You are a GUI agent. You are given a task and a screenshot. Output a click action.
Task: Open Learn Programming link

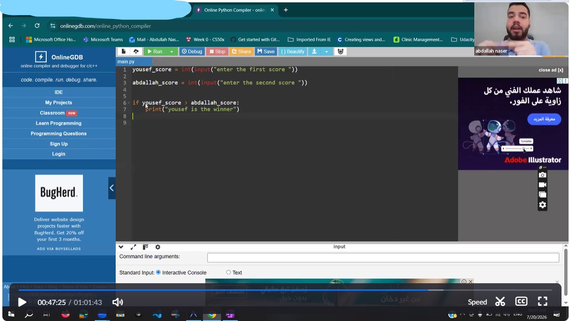[x=59, y=123]
